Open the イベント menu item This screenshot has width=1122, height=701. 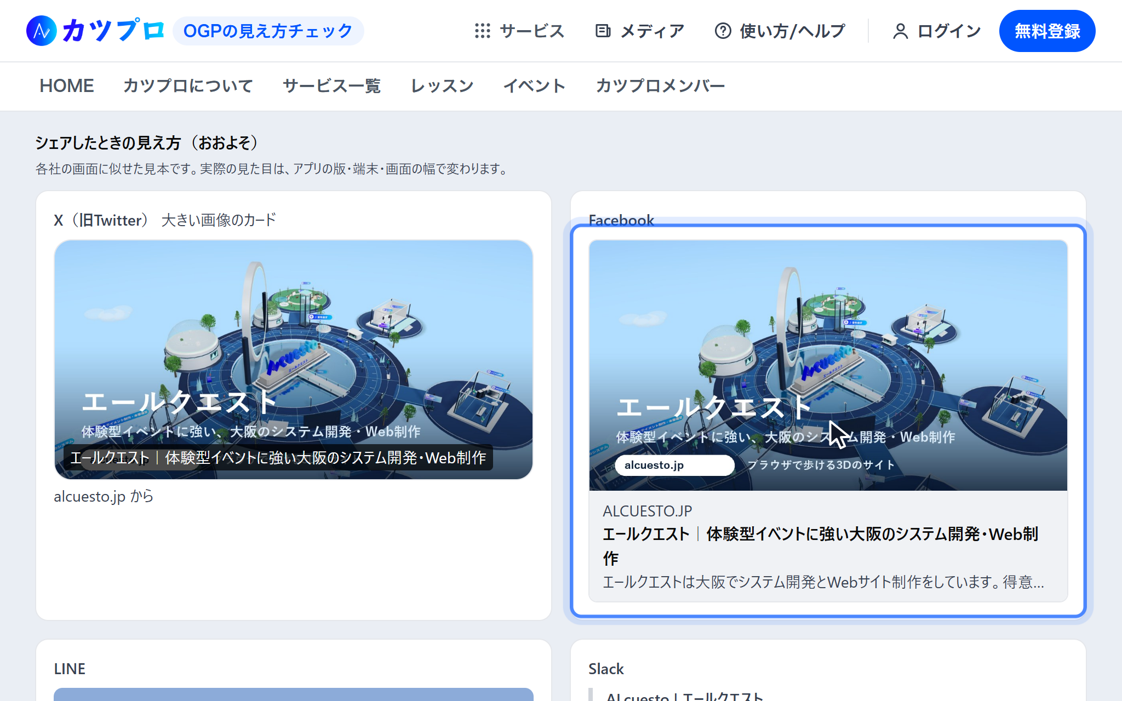535,86
